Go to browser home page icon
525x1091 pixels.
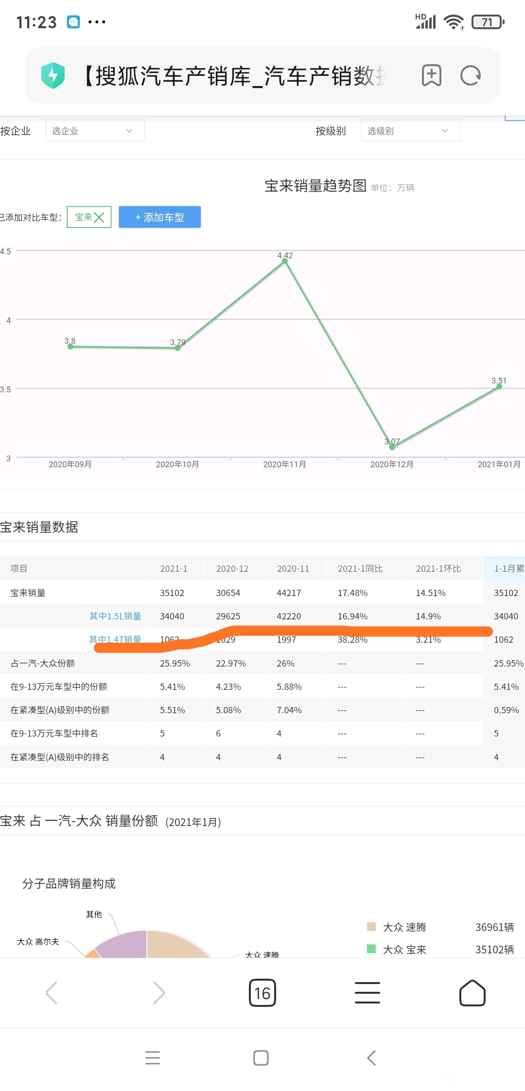[472, 993]
